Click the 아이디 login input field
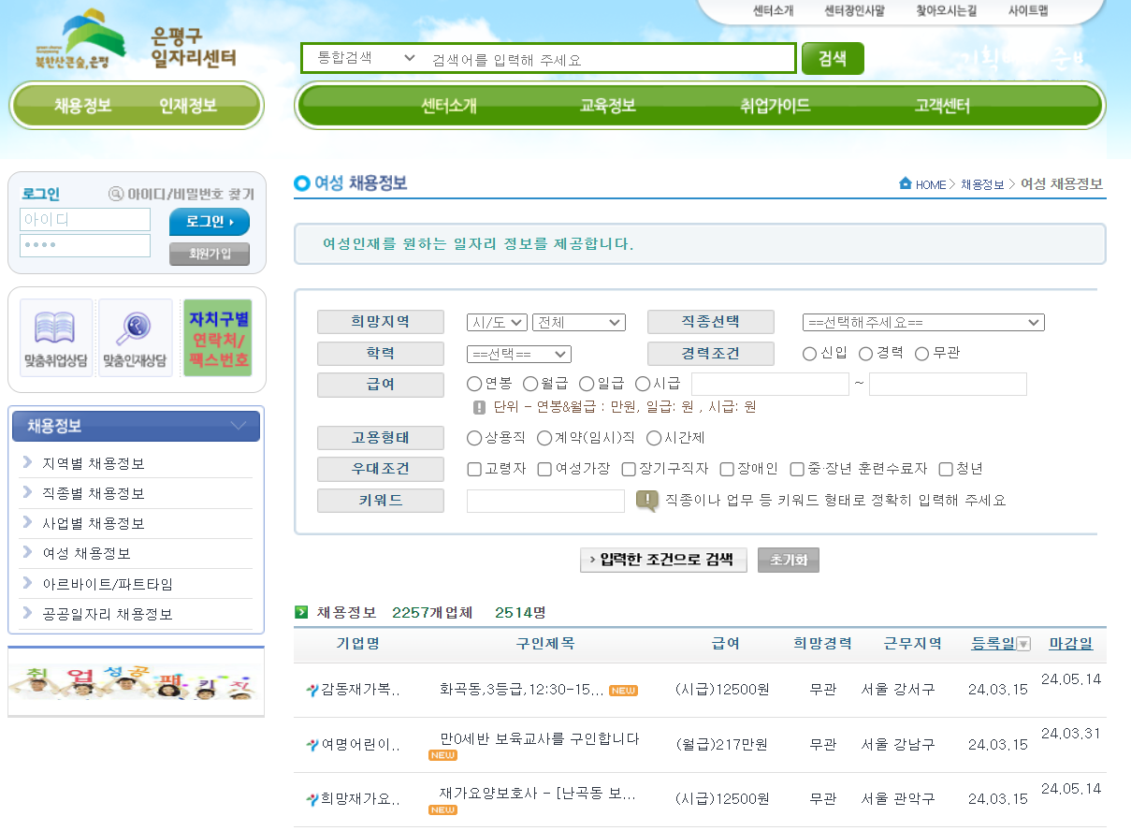This screenshot has height=831, width=1131. [x=85, y=220]
